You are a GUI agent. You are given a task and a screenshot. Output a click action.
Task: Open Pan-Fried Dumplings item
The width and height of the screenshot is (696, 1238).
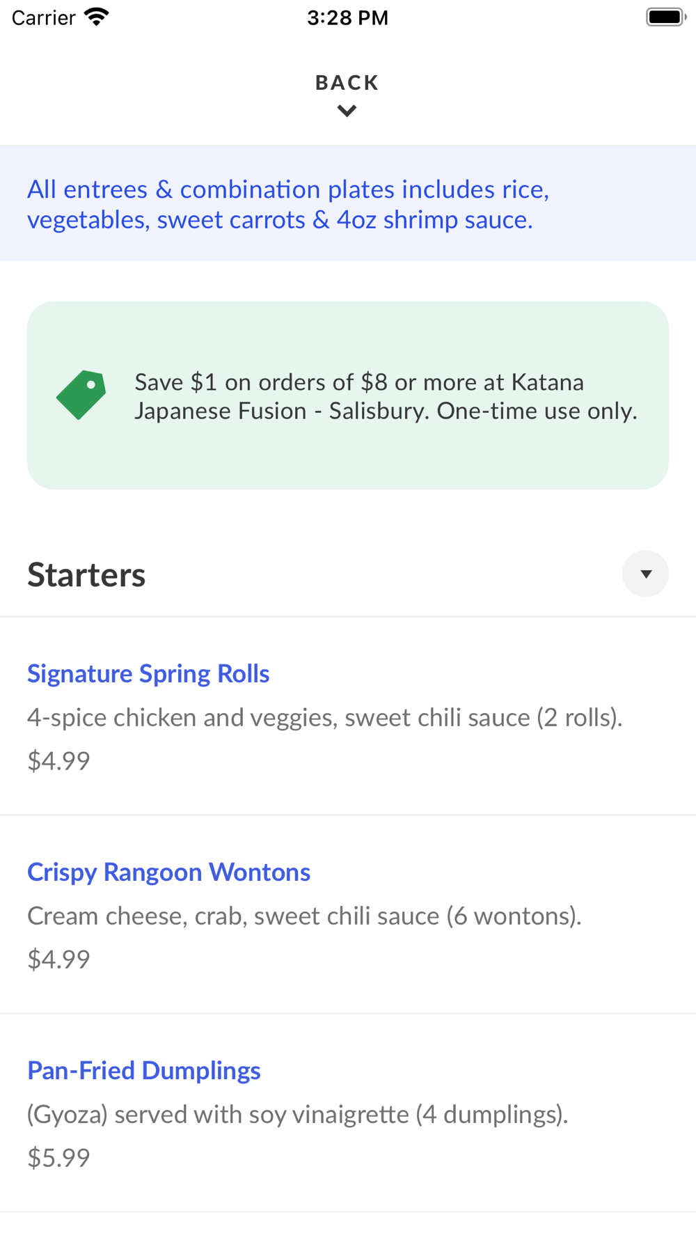pyautogui.click(x=144, y=1070)
